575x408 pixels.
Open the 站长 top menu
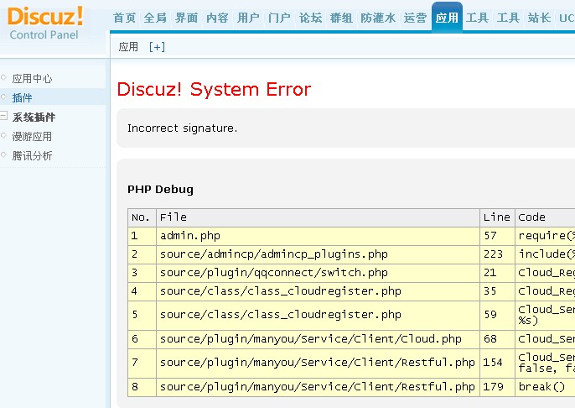(x=539, y=18)
